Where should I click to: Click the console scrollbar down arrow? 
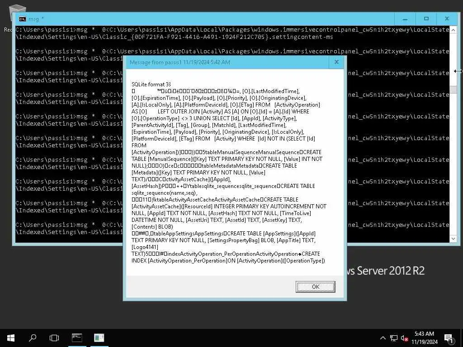453,239
